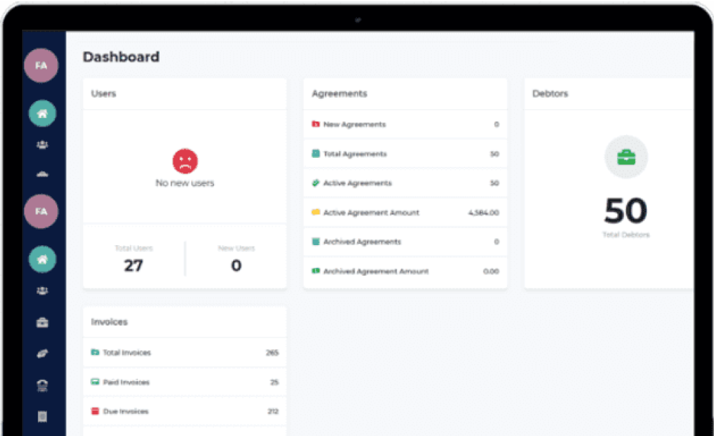Image resolution: width=714 pixels, height=436 pixels.
Task: Open the FA profile avatar at the top
Action: pos(42,65)
